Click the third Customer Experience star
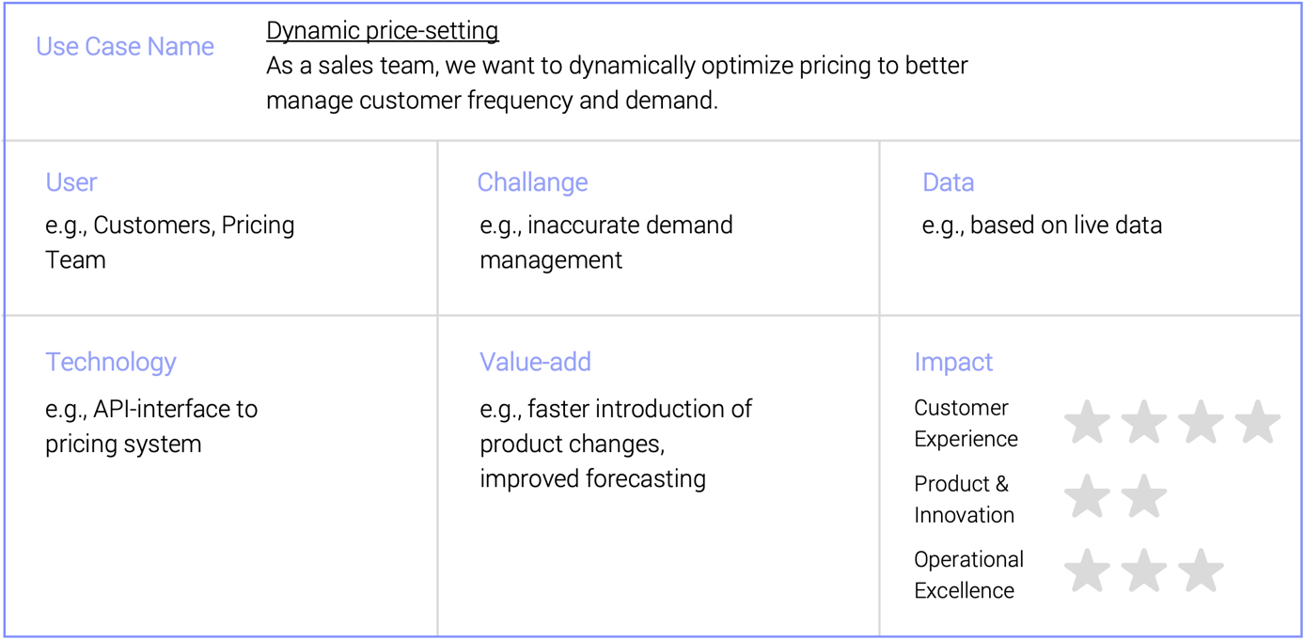The image size is (1304, 640). [1202, 422]
